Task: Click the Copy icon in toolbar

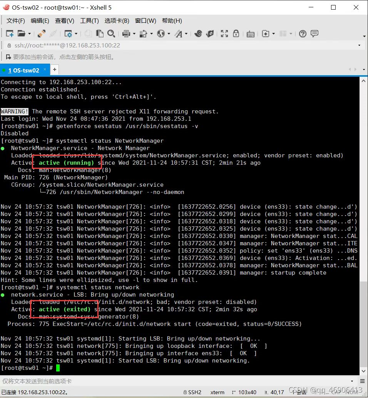Action: click(x=88, y=34)
